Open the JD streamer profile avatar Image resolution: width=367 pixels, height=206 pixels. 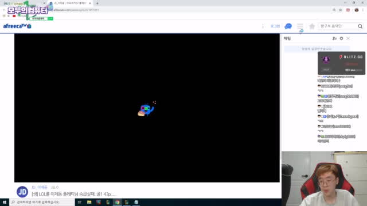click(22, 192)
